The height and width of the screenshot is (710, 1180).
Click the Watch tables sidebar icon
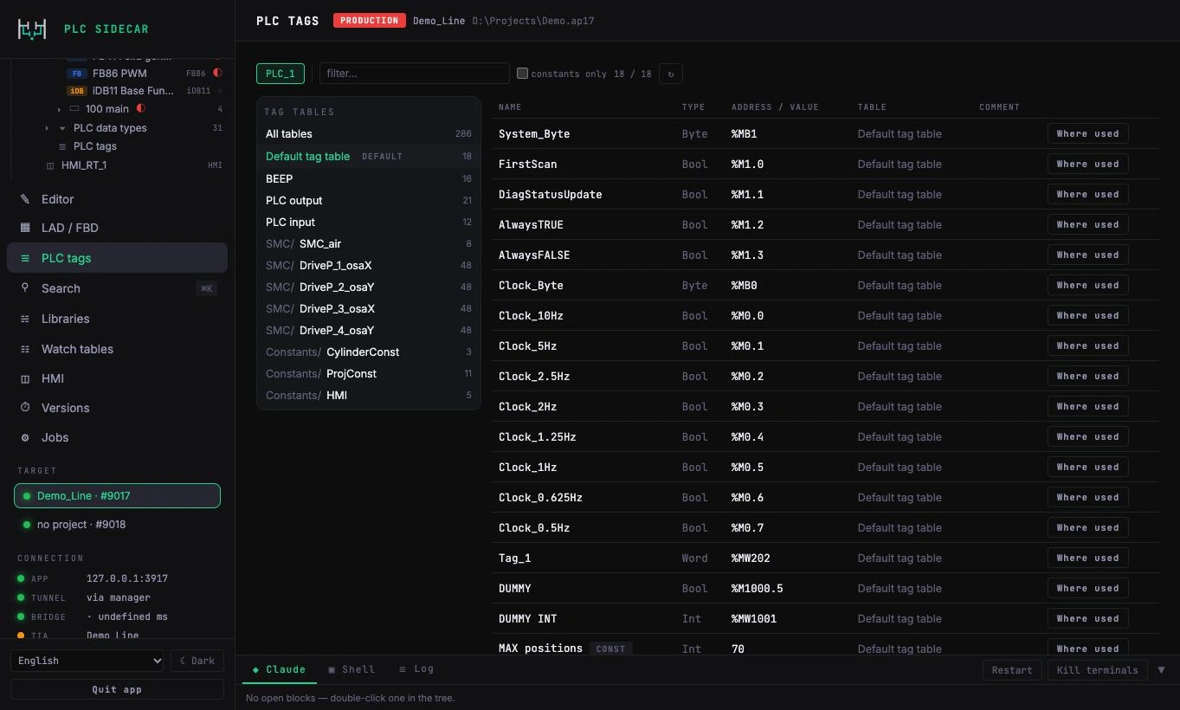25,349
